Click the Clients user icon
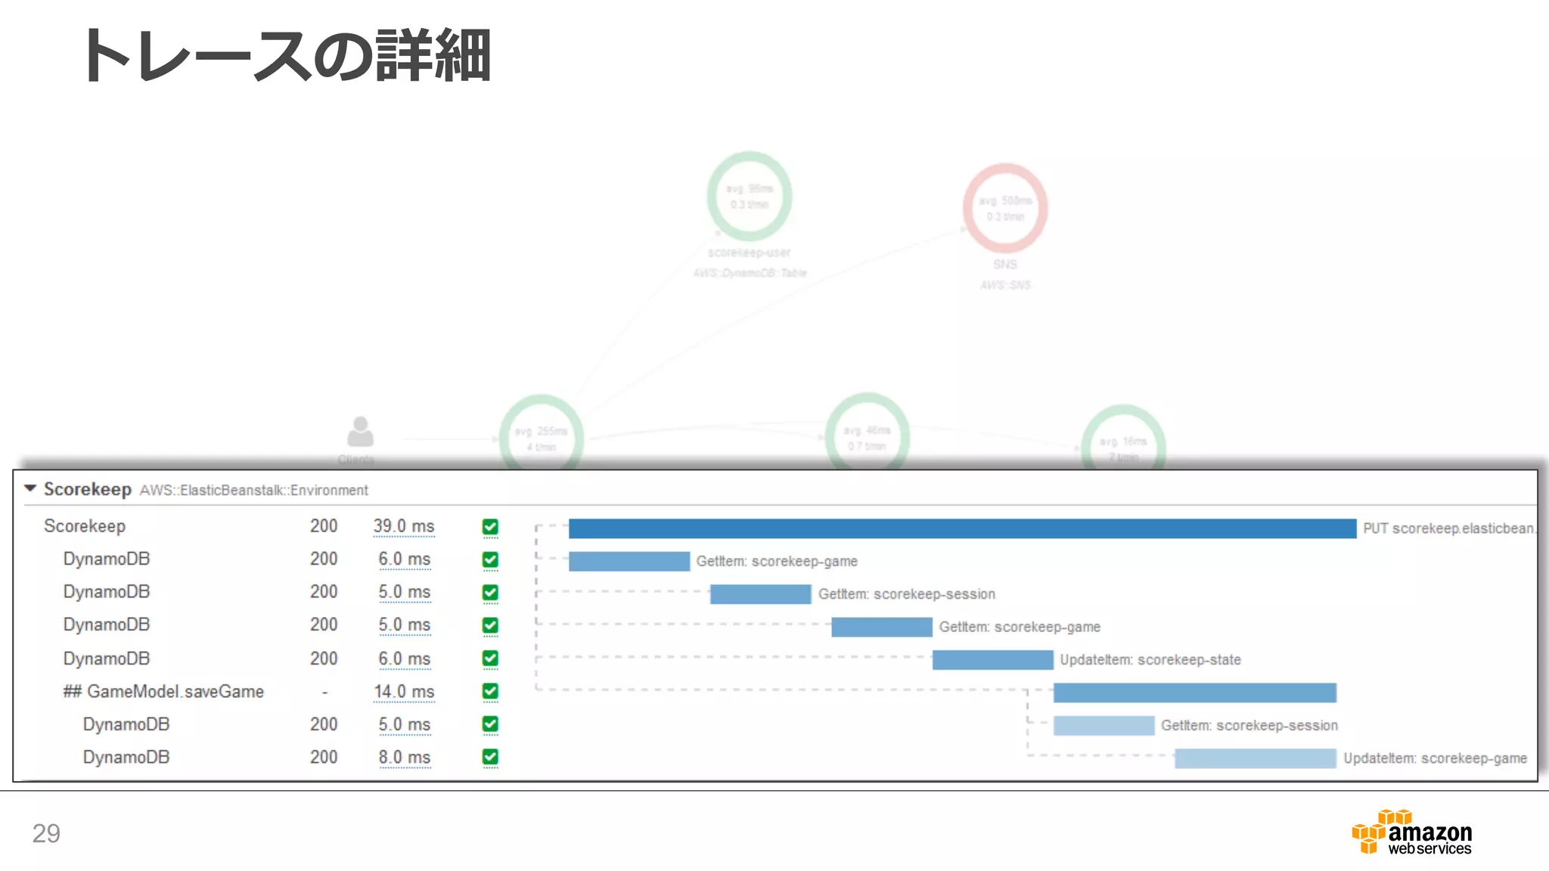The image size is (1549, 871). (360, 432)
